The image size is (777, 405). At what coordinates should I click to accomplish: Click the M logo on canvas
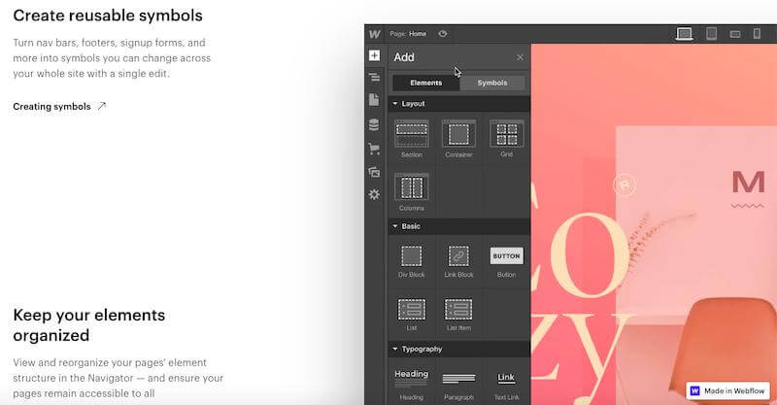(748, 183)
